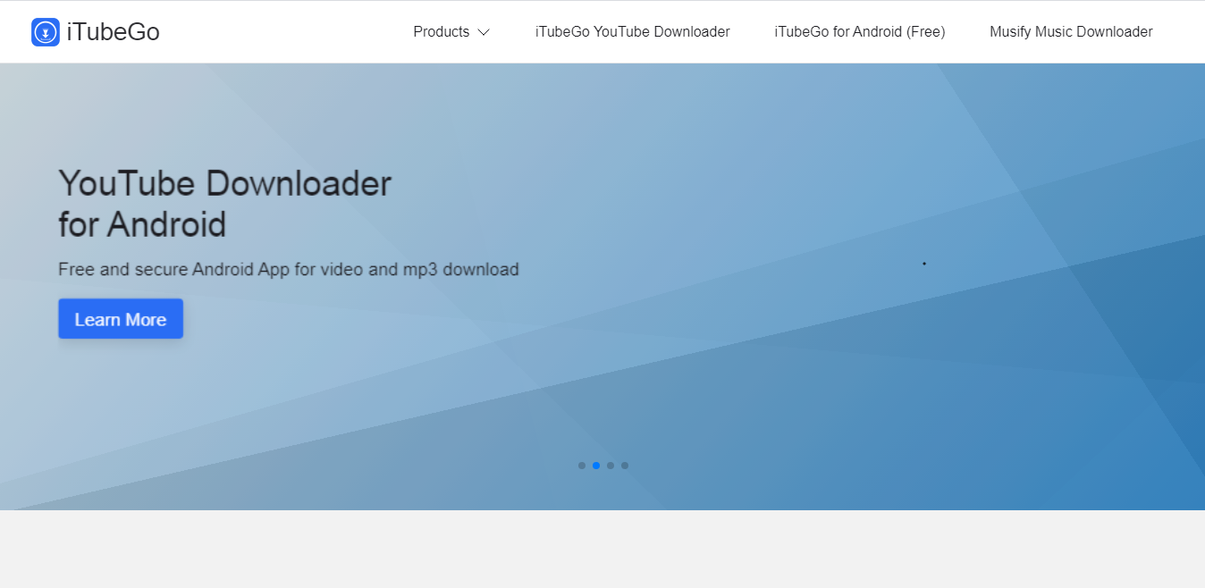Open the iTubeGo home text link

click(x=114, y=32)
